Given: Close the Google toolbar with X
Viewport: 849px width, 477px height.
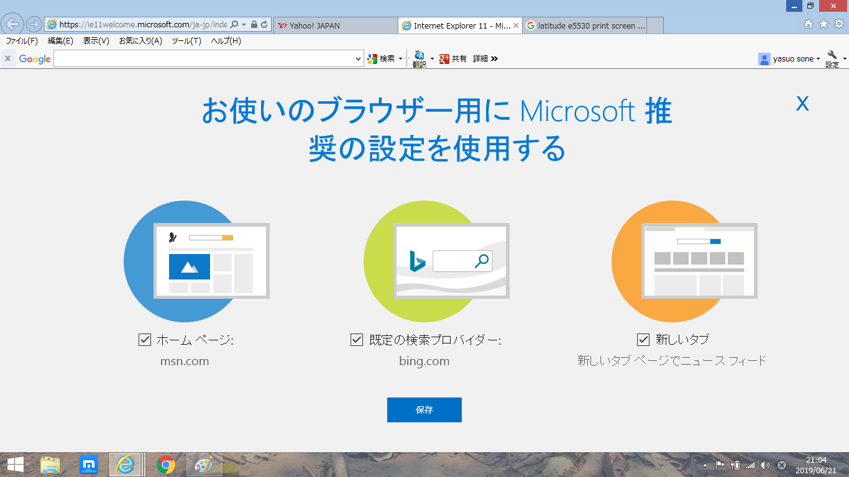Looking at the screenshot, I should [x=7, y=58].
